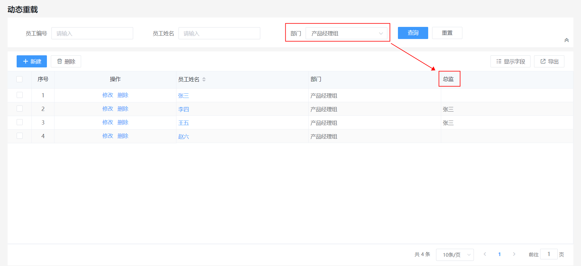Focus the 员工编号 input field

(x=92, y=33)
